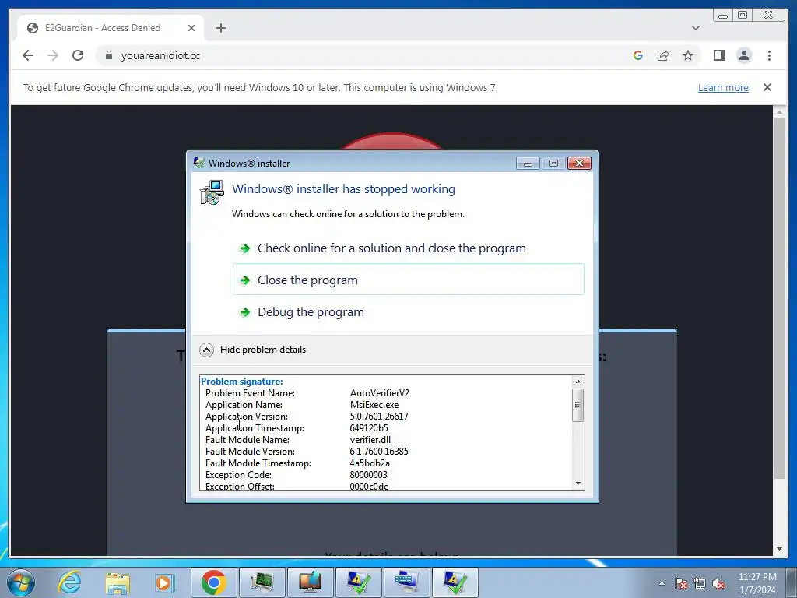Screen dimensions: 797x598
Task: Choose Close the program
Action: [x=408, y=280]
